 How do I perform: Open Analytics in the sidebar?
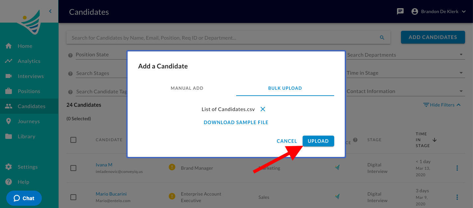[29, 61]
